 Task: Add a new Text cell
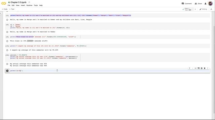(12, 9)
